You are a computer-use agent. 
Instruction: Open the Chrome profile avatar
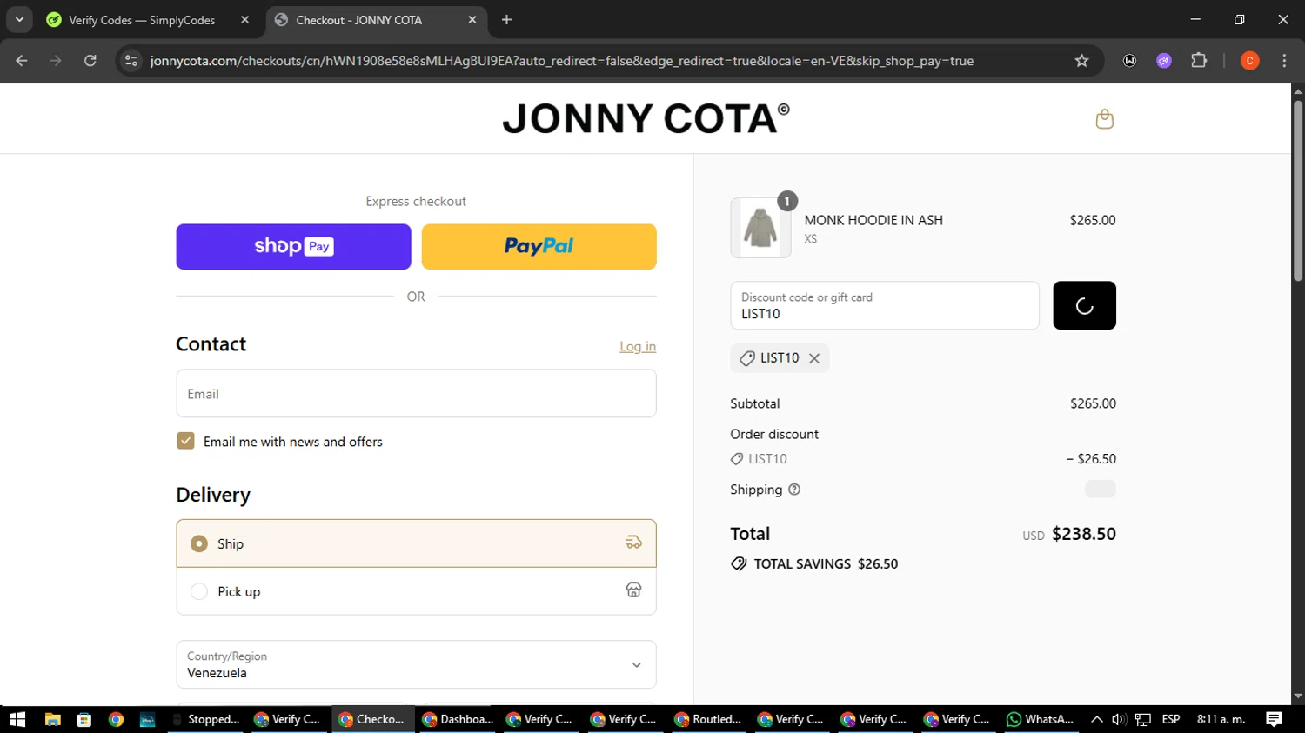[x=1249, y=61]
